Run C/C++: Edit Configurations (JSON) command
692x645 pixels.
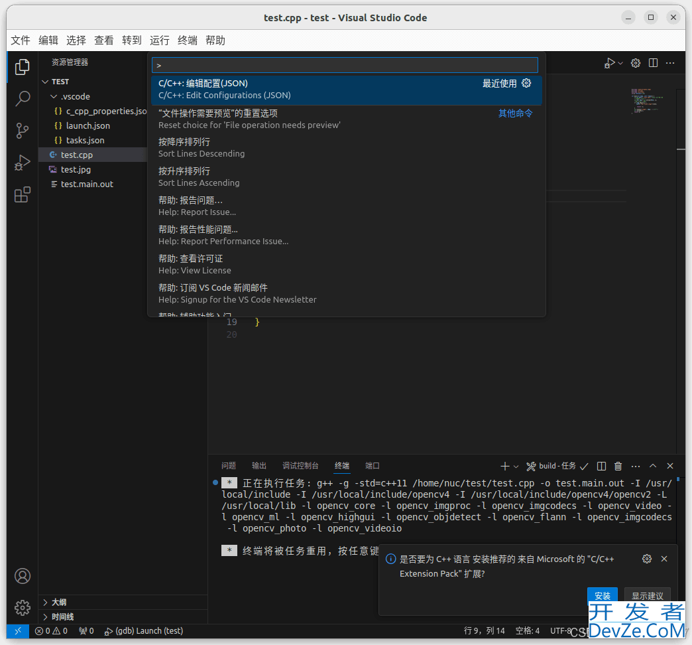click(347, 89)
